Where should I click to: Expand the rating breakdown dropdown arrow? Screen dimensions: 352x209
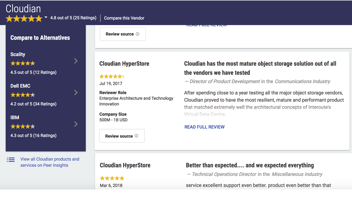click(46, 18)
